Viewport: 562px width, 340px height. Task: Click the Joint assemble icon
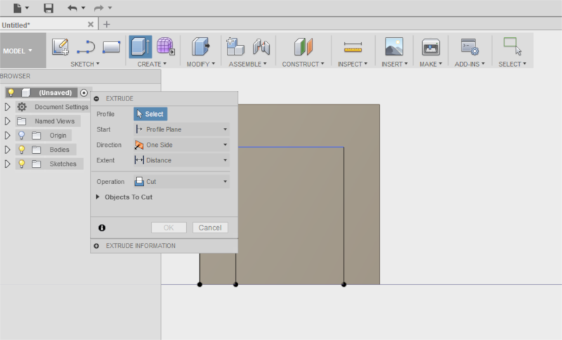(261, 47)
